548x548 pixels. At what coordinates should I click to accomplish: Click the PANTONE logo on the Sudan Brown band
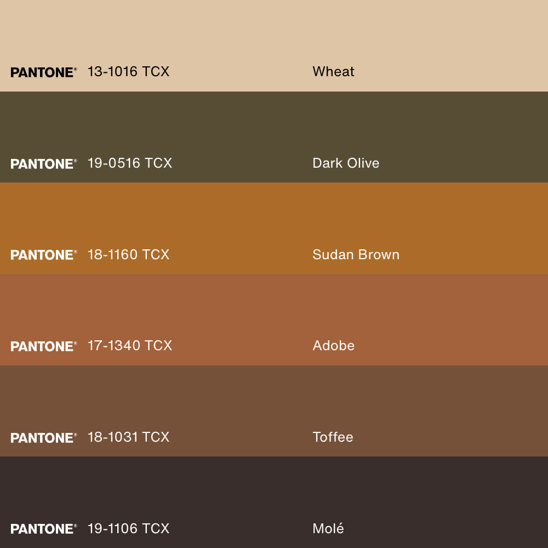pyautogui.click(x=43, y=255)
